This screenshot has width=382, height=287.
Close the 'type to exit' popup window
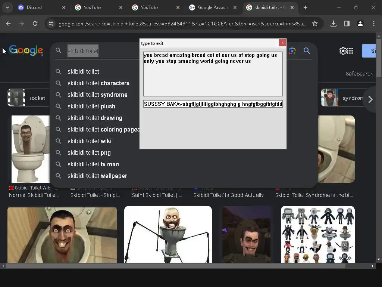pos(282,43)
